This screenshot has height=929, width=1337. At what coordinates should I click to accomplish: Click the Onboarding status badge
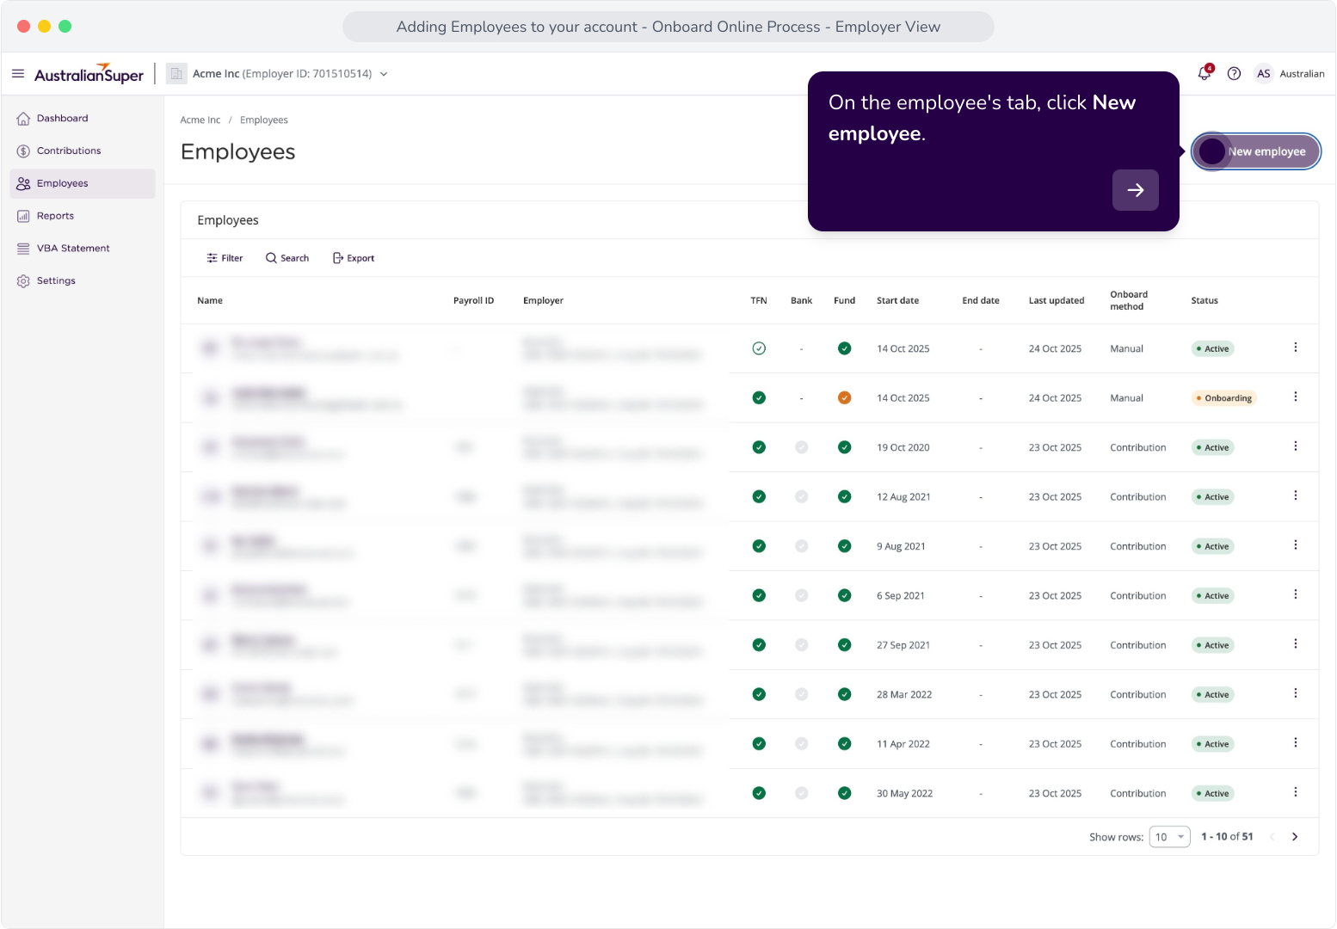pos(1224,398)
